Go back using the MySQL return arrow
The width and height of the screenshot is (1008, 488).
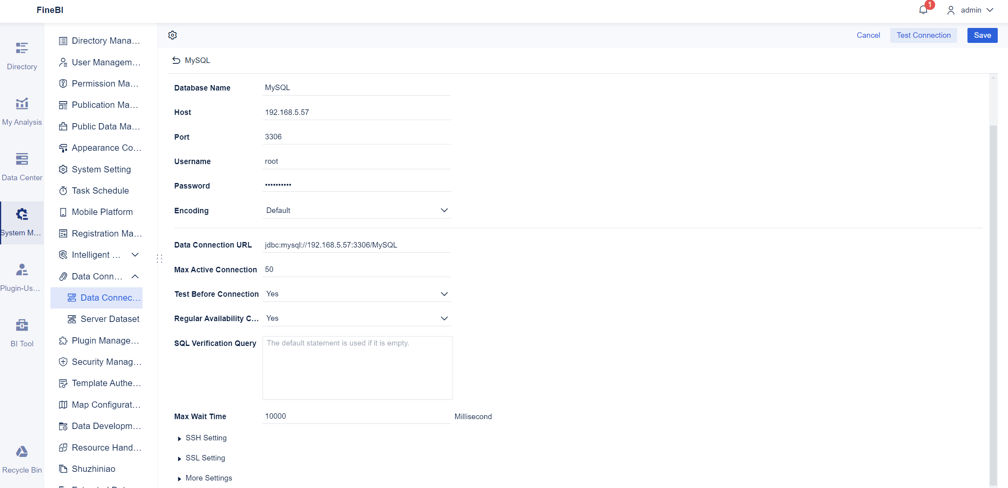(176, 60)
